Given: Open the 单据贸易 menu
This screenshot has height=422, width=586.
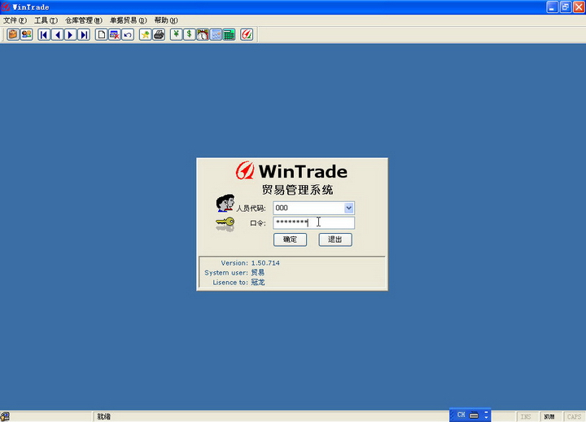Looking at the screenshot, I should click(x=129, y=20).
